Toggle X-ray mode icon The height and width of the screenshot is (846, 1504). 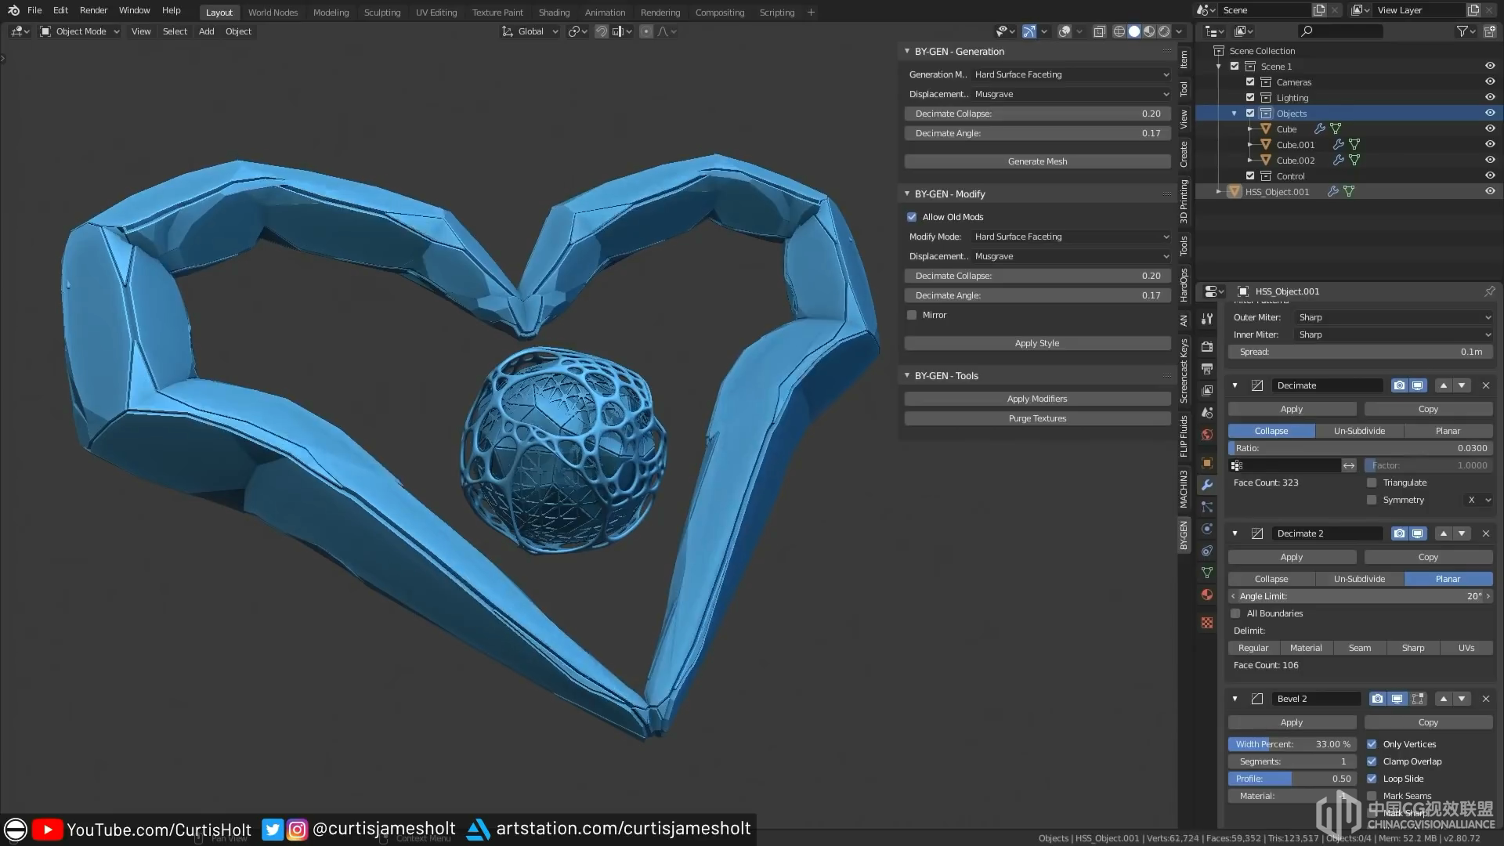click(x=1100, y=31)
